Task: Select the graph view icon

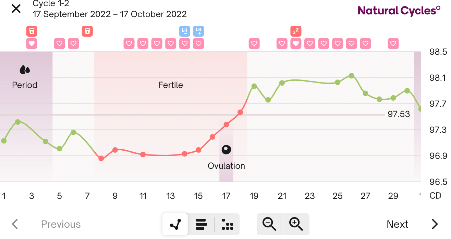Action: 175,224
